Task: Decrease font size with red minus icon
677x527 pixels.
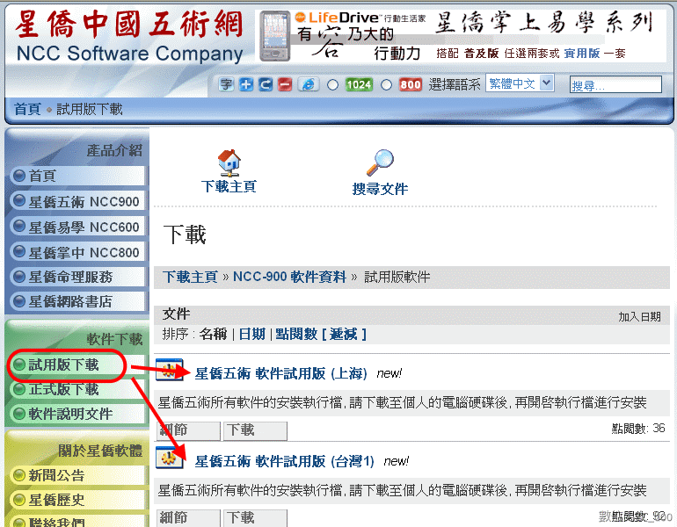Action: pyautogui.click(x=285, y=84)
